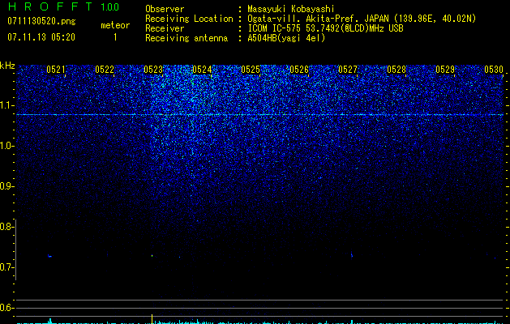Click the Receiving Location field label
The height and width of the screenshot is (324, 510).
click(x=189, y=19)
